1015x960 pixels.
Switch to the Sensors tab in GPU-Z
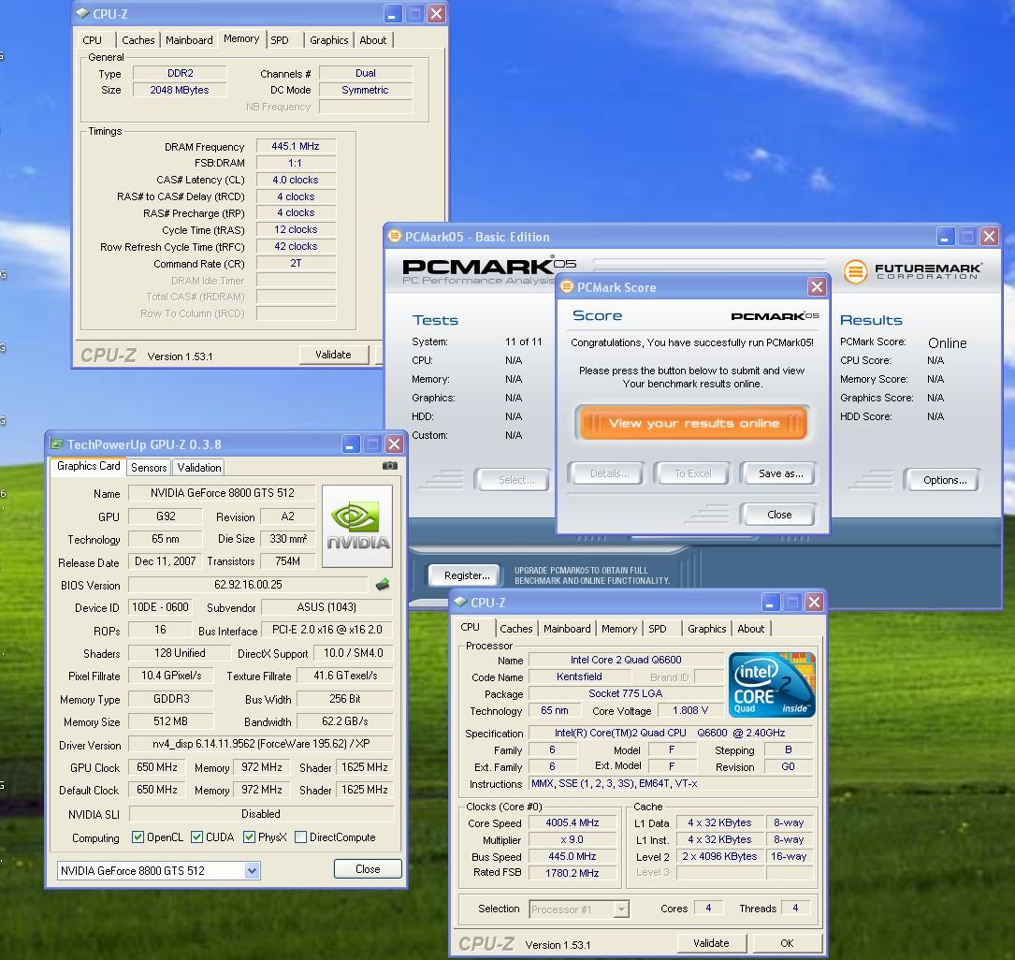click(x=149, y=468)
